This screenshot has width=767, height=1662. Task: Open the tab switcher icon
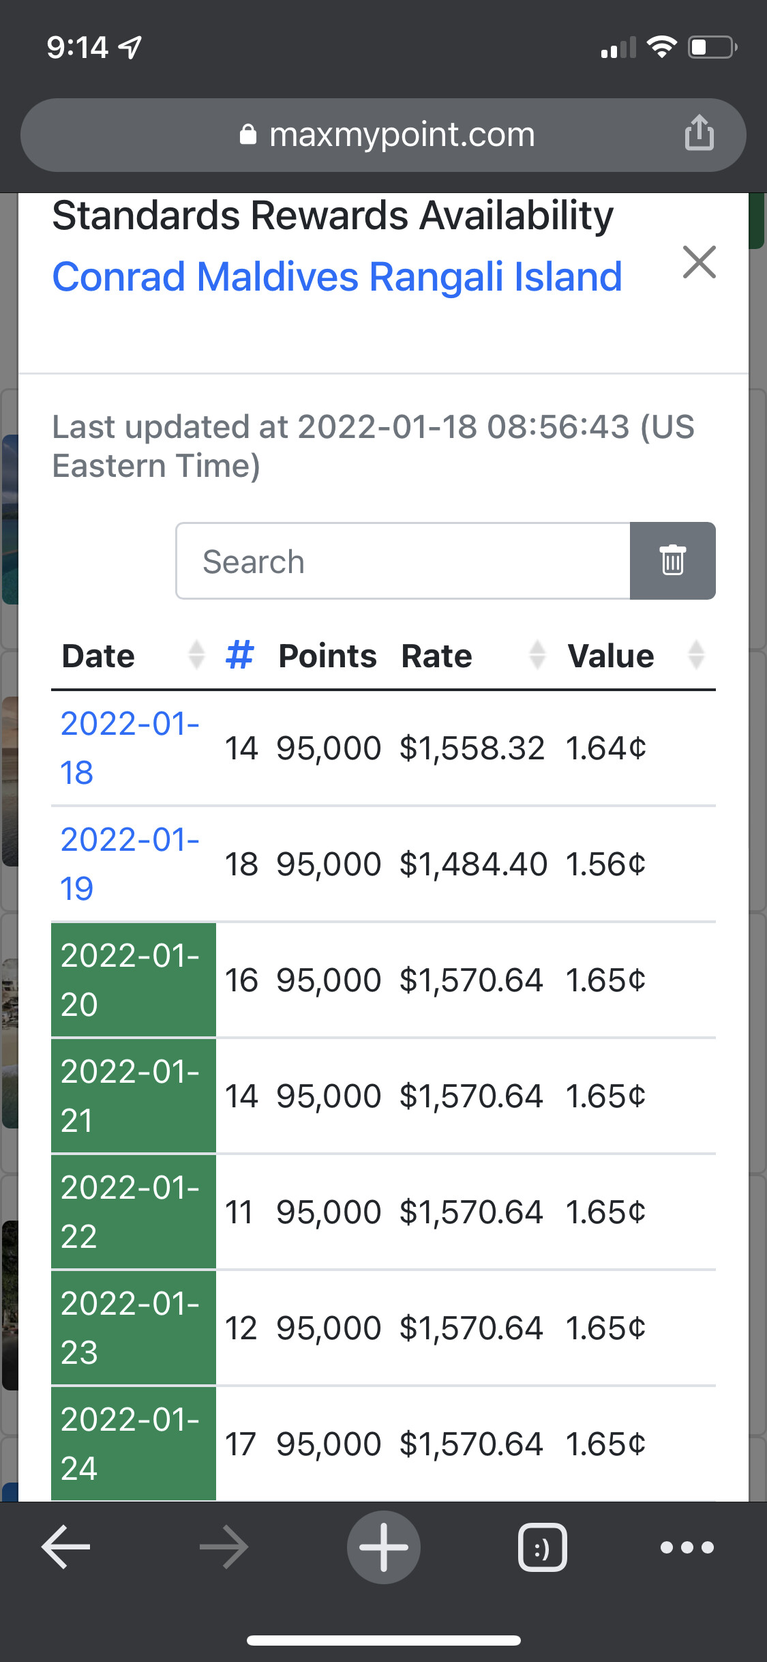(x=542, y=1547)
